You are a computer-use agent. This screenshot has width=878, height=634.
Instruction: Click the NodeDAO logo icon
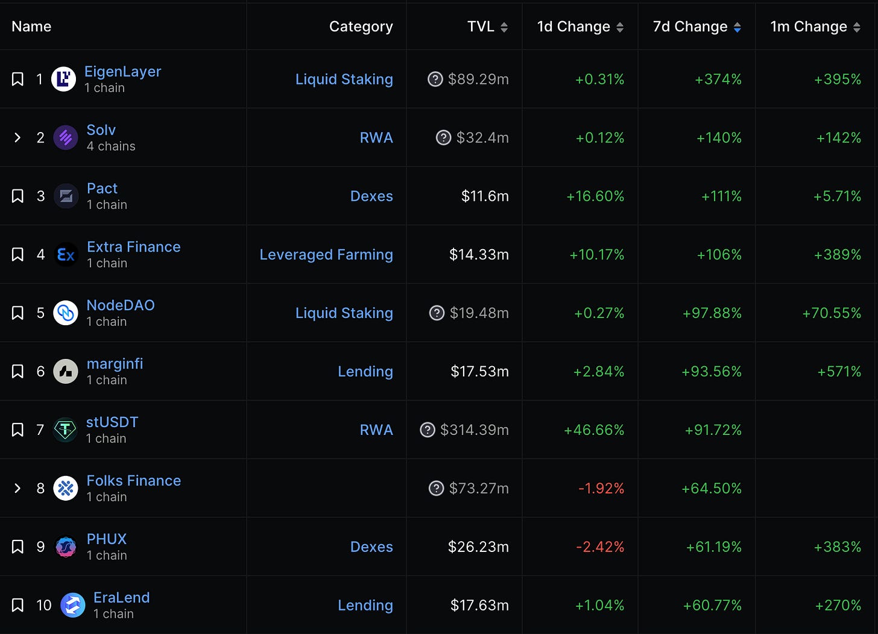point(66,313)
